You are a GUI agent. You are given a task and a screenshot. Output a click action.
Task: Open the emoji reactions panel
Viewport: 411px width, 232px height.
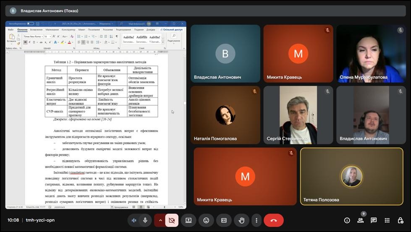(x=206, y=220)
